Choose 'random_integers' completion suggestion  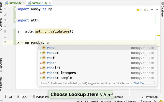click(x=98, y=73)
